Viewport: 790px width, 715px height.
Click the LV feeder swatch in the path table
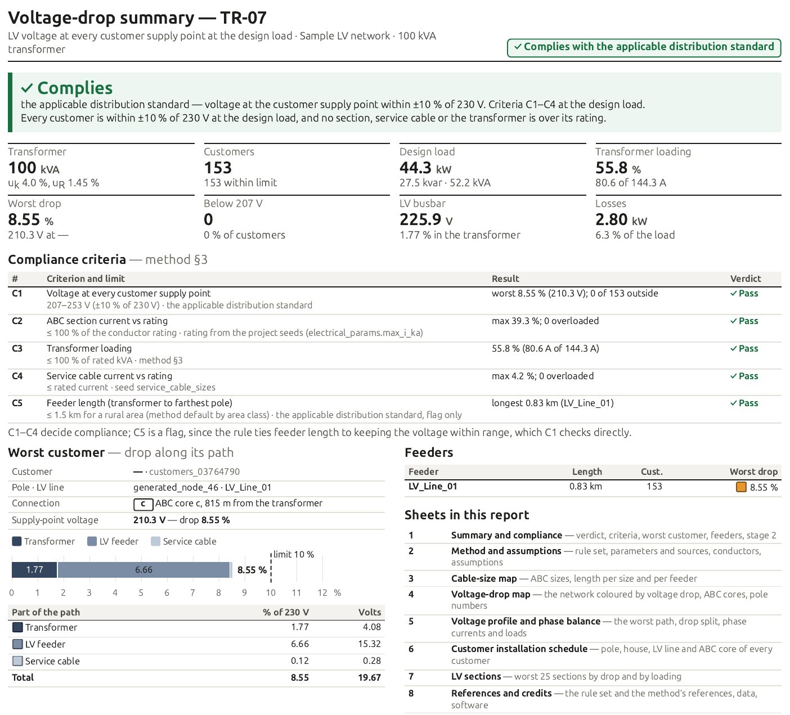point(17,645)
